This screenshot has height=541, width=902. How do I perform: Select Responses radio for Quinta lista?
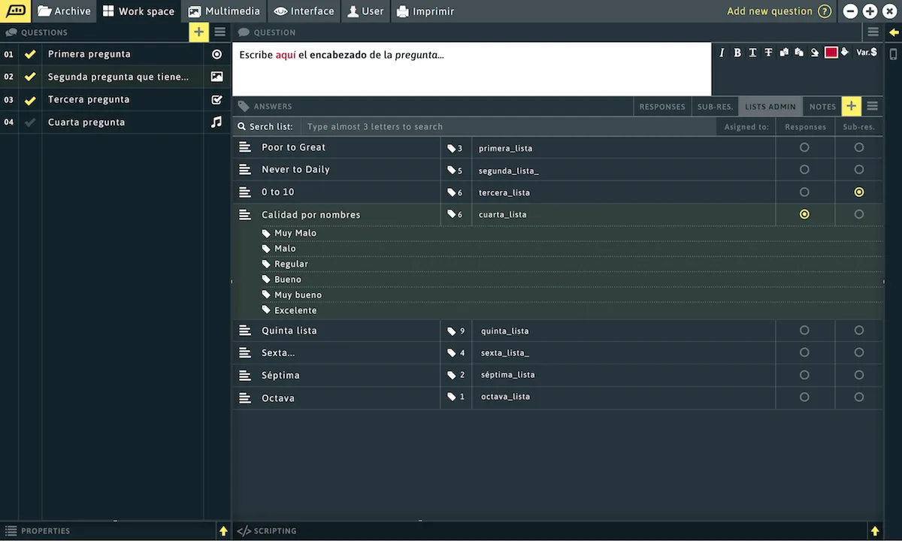[x=804, y=331]
